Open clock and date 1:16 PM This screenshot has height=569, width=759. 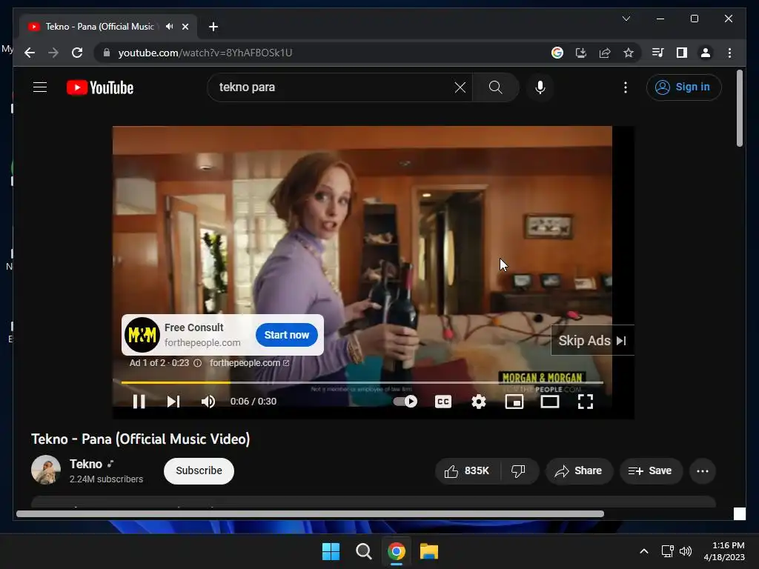pos(724,551)
